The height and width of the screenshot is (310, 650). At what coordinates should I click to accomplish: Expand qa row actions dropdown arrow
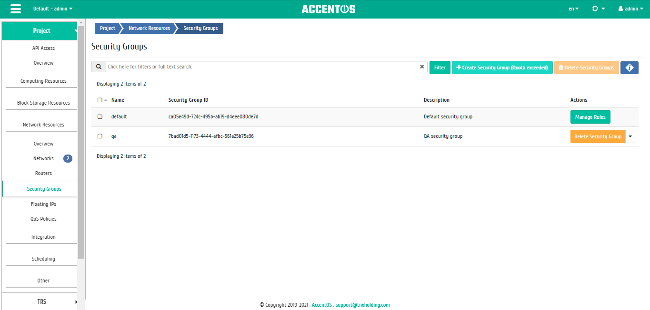click(x=630, y=136)
